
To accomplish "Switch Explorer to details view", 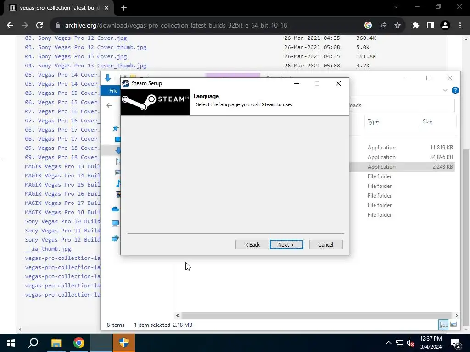I will click(x=443, y=324).
